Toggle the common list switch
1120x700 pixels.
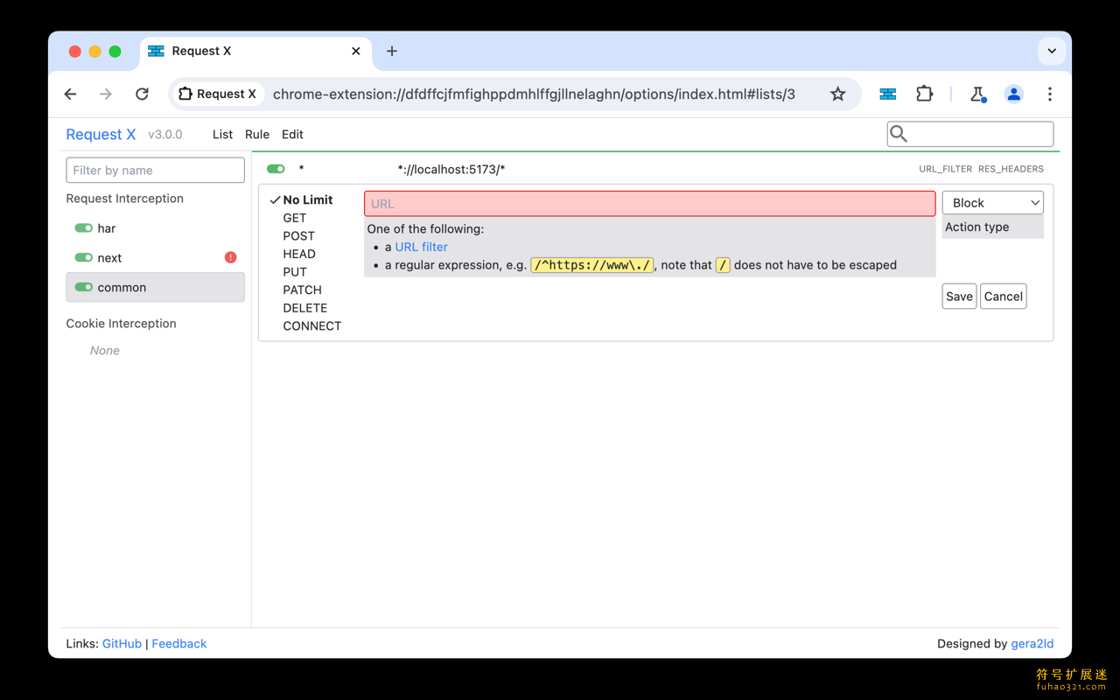[x=84, y=287]
